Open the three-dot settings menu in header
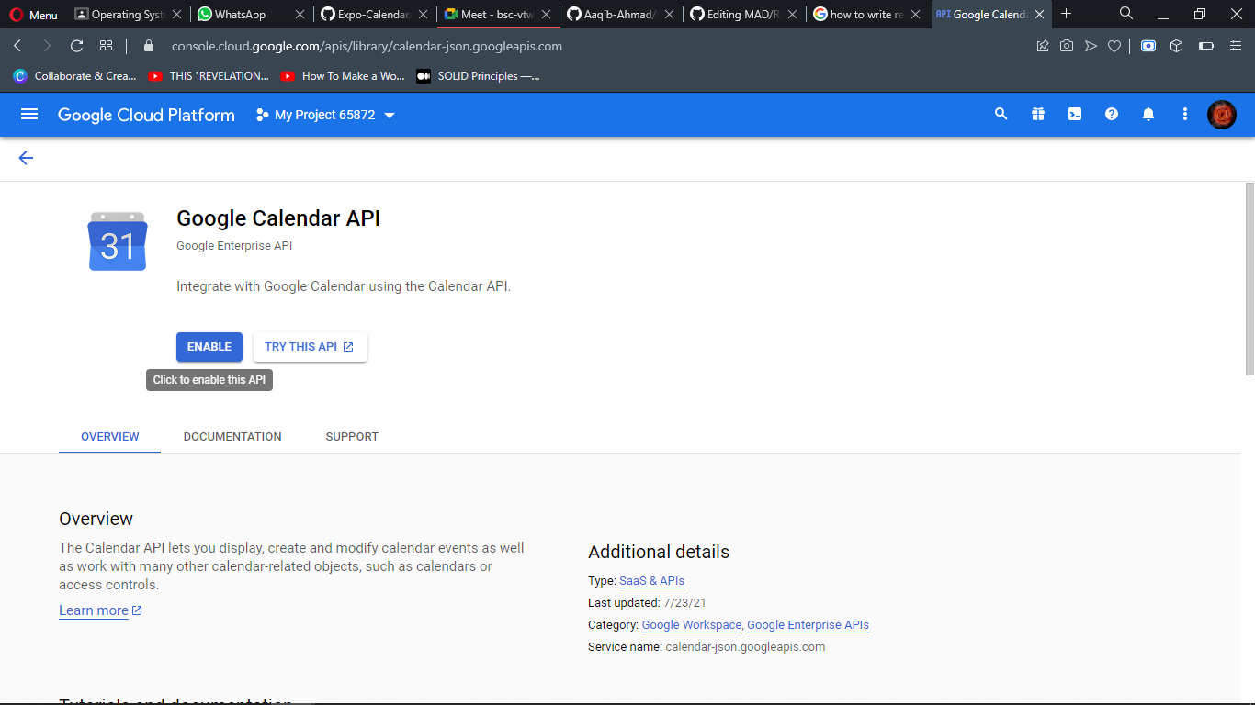1255x705 pixels. pyautogui.click(x=1185, y=114)
